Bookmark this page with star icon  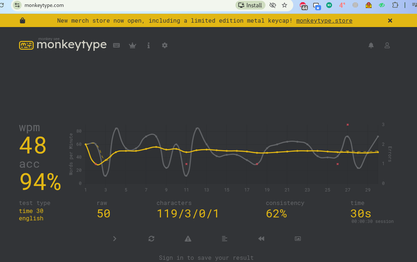tap(284, 5)
